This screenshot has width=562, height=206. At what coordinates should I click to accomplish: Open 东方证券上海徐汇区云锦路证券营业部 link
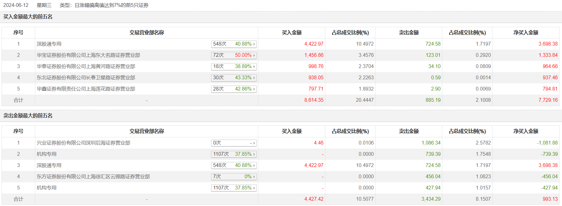point(93,177)
